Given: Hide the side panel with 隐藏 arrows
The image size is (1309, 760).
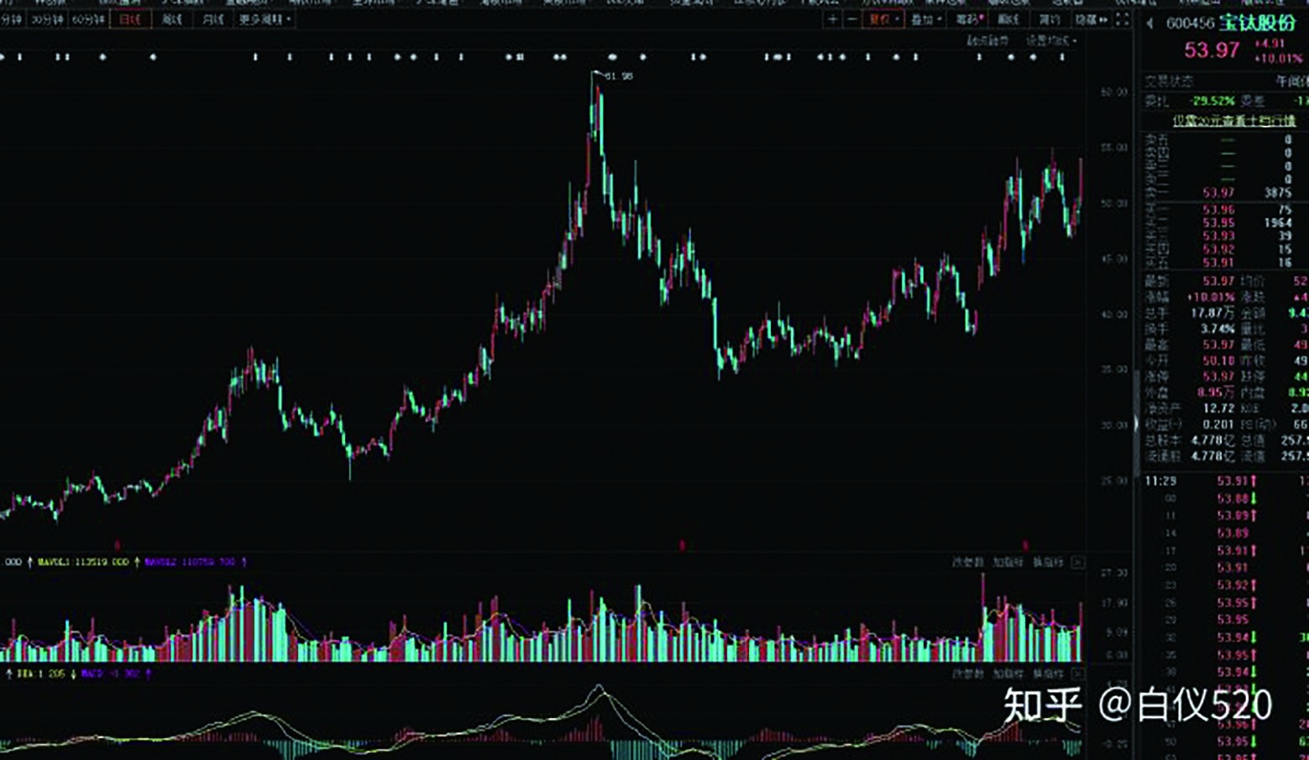Looking at the screenshot, I should click(1091, 19).
